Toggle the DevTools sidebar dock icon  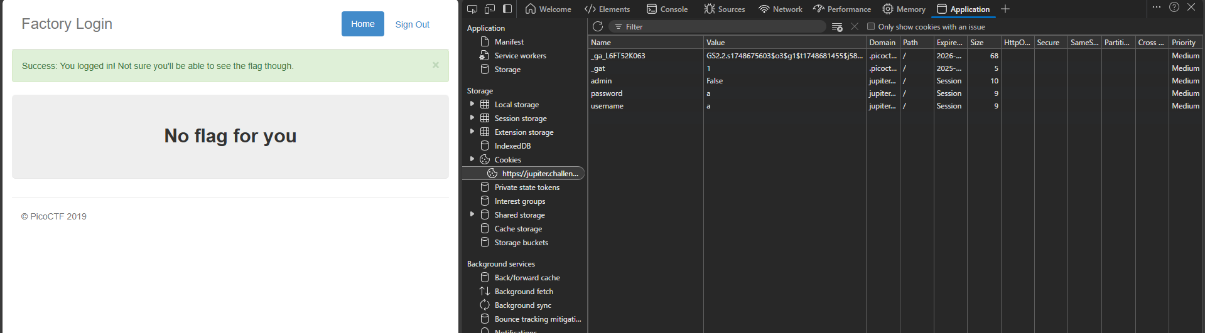click(x=507, y=9)
